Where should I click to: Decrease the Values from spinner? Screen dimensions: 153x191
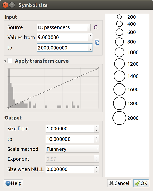tap(90, 39)
